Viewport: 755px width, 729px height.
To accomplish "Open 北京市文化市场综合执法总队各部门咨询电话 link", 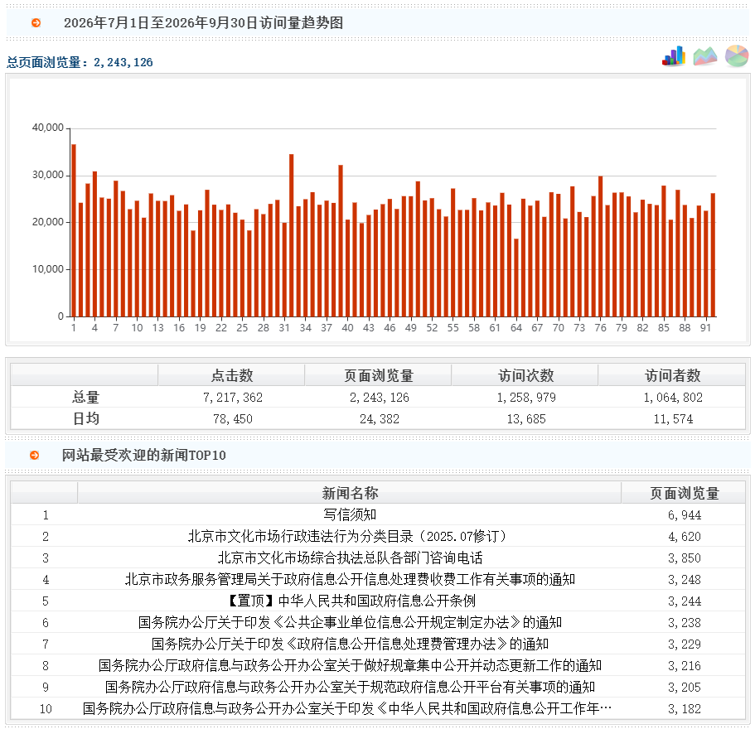I will coord(350,558).
